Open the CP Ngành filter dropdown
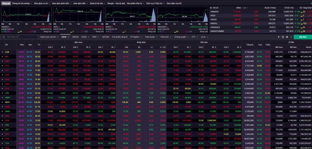The image size is (312, 149). point(136,37)
